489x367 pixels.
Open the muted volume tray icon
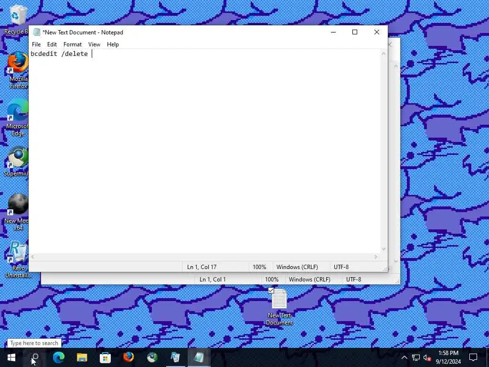tap(427, 357)
